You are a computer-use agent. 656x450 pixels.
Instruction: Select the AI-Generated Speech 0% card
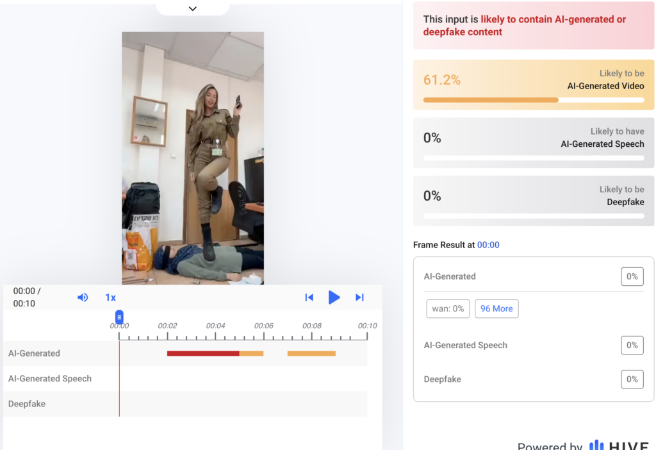point(534,142)
